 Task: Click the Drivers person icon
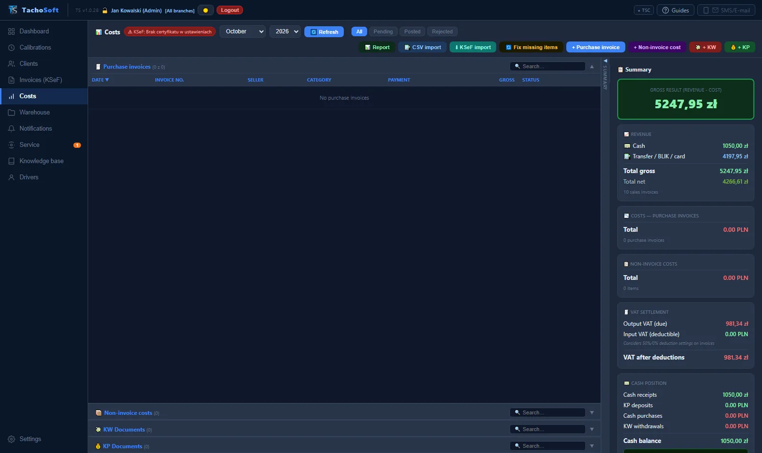11,177
